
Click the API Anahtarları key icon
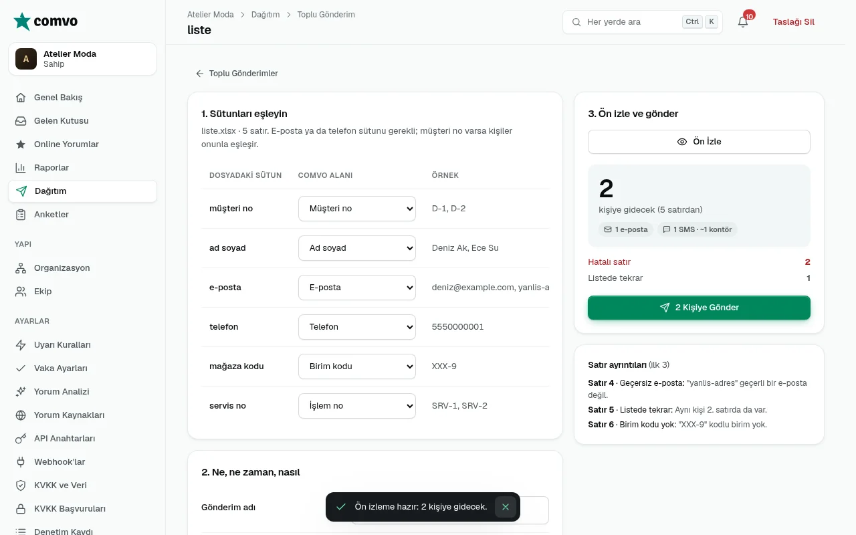(21, 439)
